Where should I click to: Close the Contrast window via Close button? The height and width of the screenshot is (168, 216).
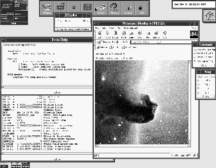(203, 65)
